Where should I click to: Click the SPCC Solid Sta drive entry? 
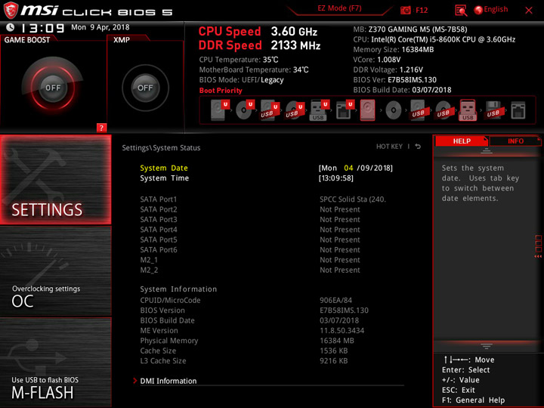tap(353, 199)
